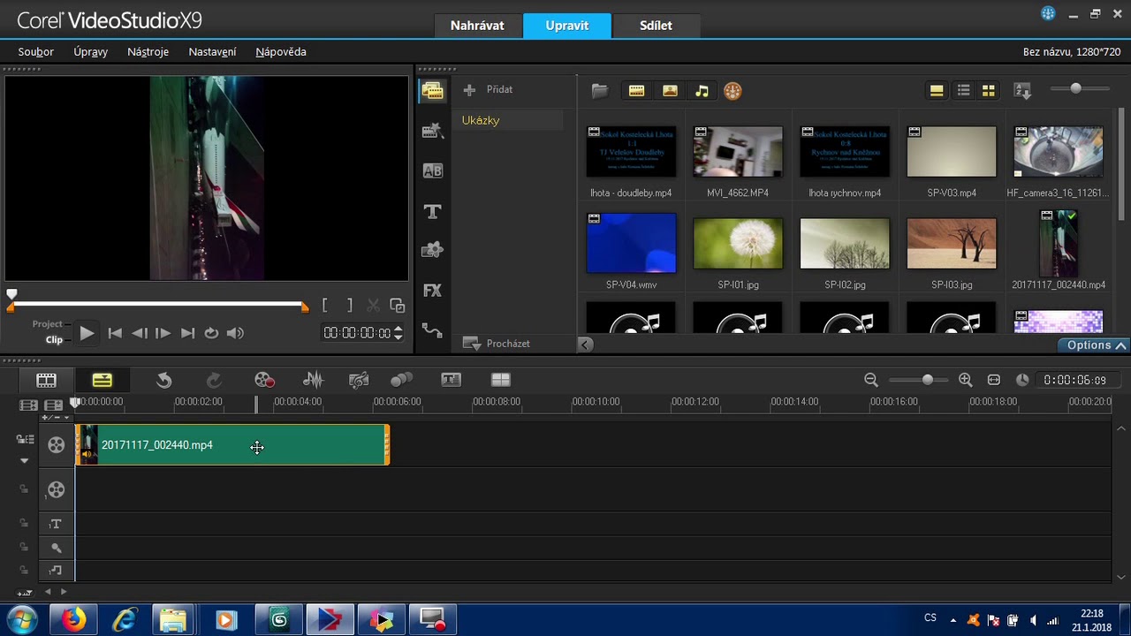Enable thumbnail view for library

pos(989,90)
